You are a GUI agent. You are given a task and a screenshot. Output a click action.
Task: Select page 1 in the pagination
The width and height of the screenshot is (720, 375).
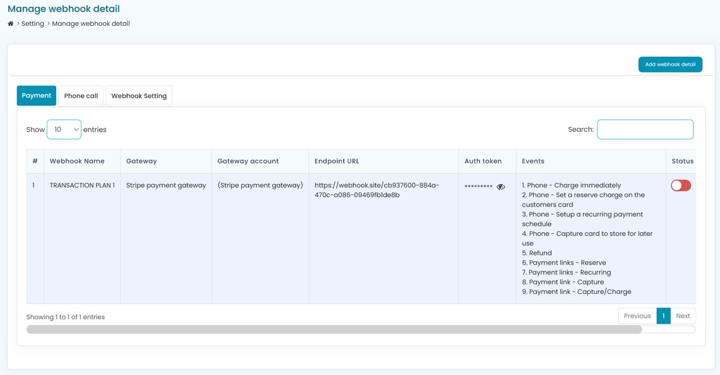663,316
